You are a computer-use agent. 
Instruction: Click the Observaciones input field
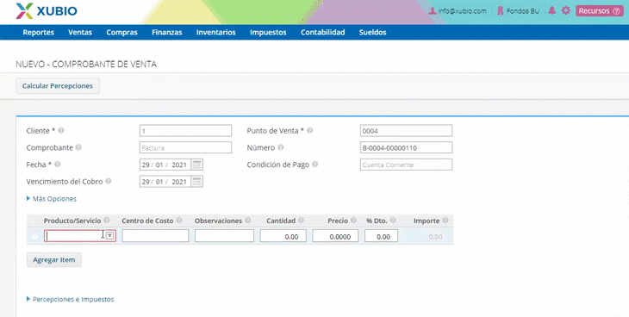[224, 236]
